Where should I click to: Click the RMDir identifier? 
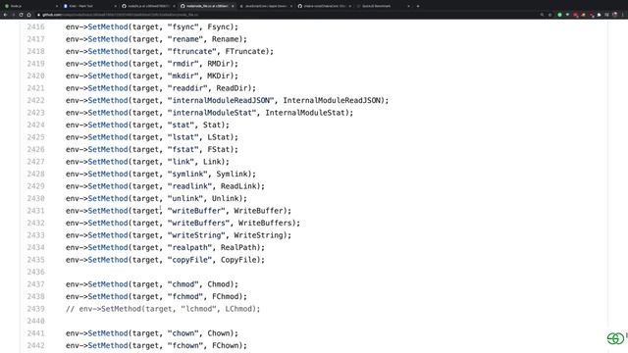218,64
